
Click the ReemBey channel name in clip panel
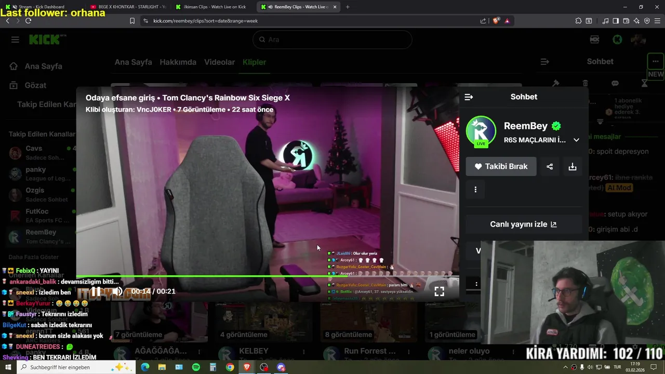526,126
